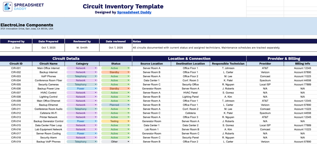This screenshot has width=317, height=144.
Task: Select the Circuit Details section header
Action: pyautogui.click(x=66, y=59)
